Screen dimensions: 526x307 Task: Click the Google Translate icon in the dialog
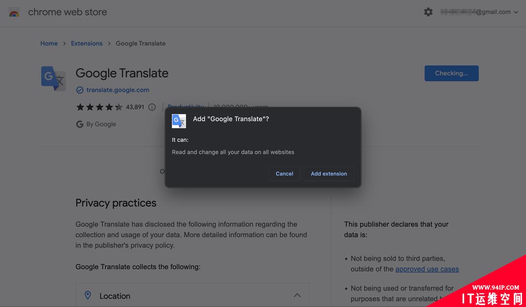point(179,121)
